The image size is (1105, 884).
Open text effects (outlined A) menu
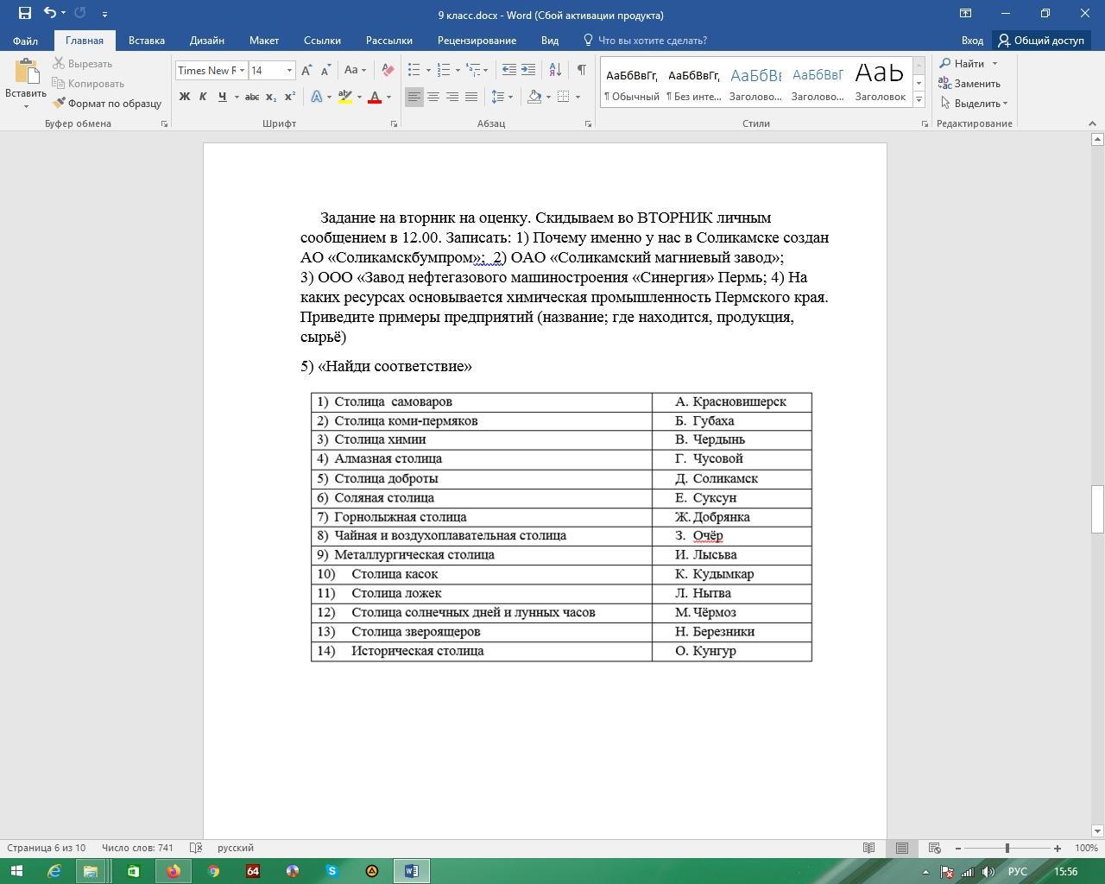[317, 97]
